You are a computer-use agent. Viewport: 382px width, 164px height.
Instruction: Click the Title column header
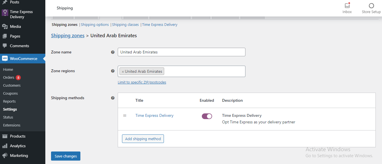[x=139, y=100]
